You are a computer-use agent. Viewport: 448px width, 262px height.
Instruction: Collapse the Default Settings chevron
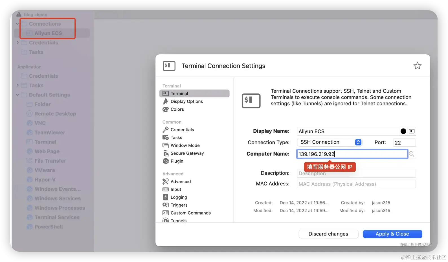(x=17, y=95)
